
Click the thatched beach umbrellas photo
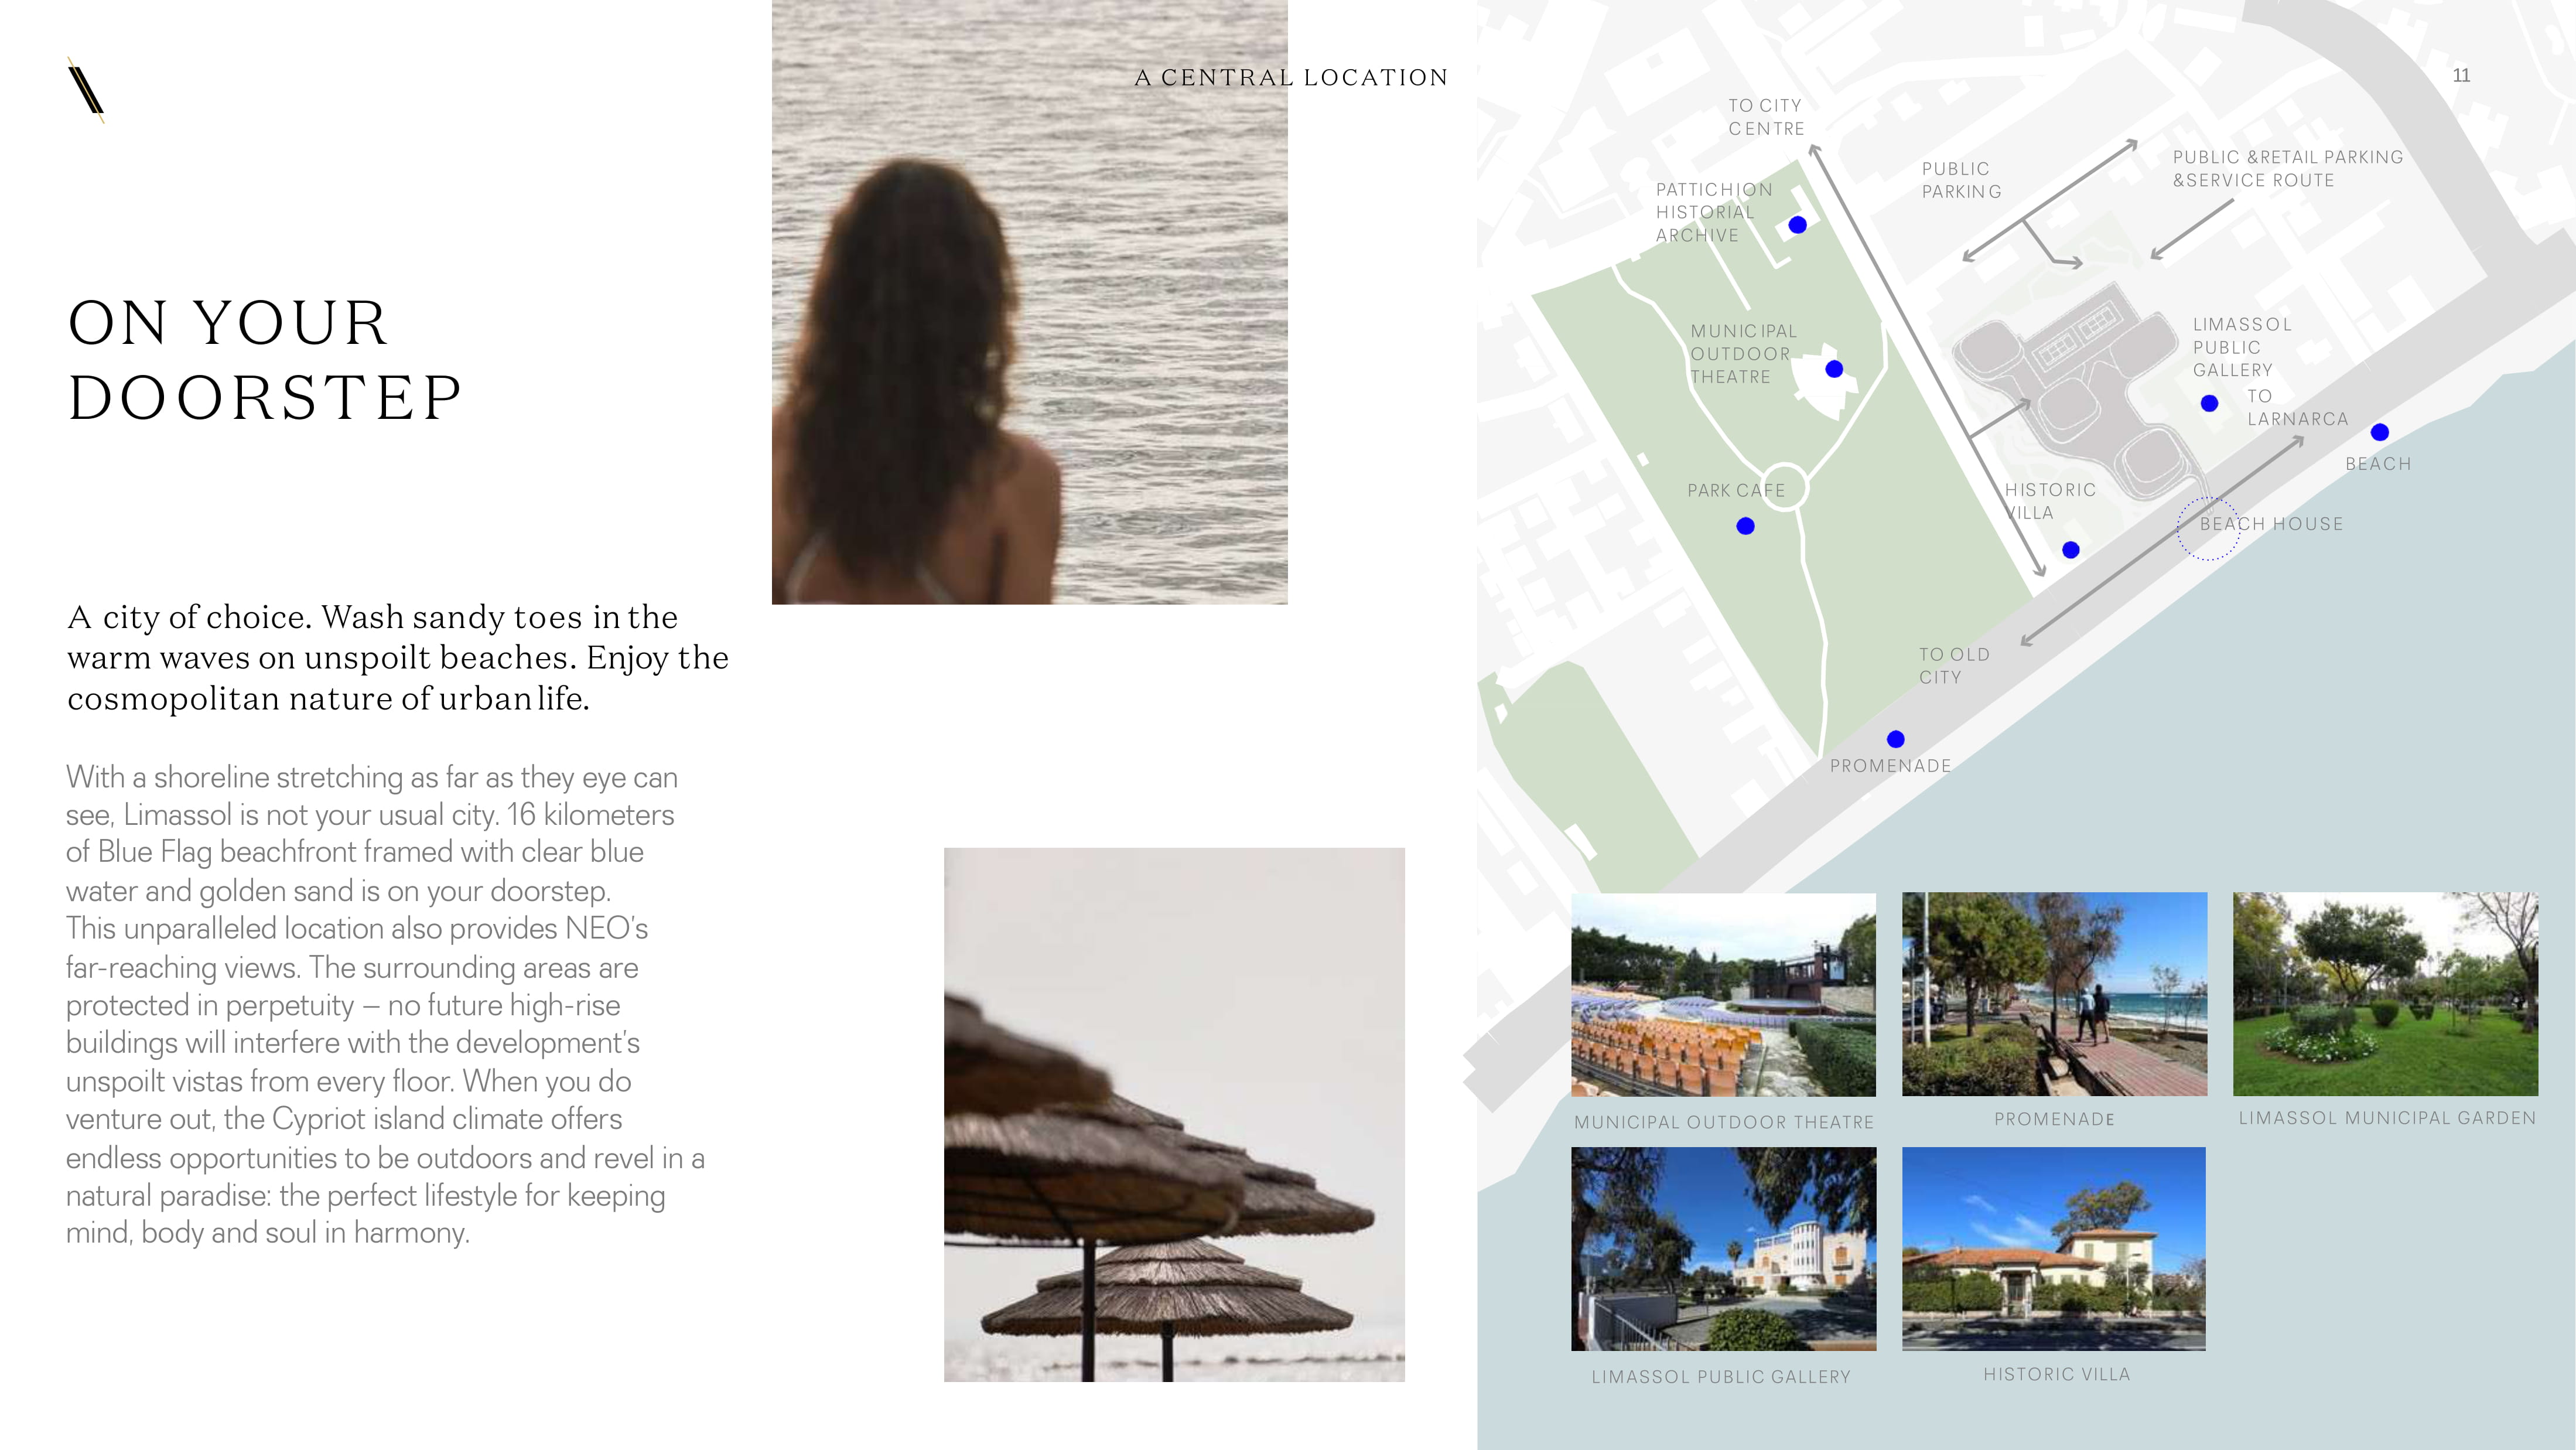(x=1174, y=1115)
